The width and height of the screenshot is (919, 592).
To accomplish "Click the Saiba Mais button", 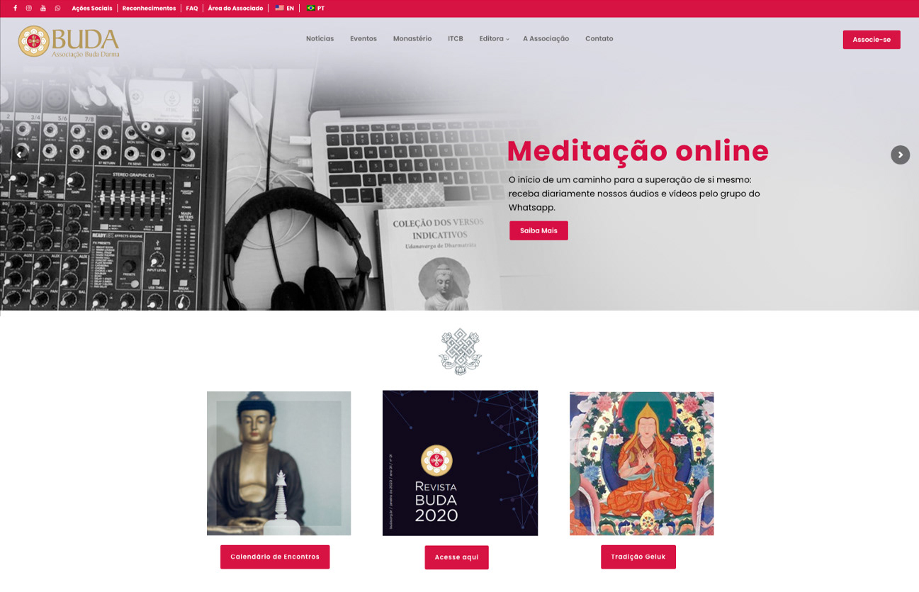I will coord(539,230).
